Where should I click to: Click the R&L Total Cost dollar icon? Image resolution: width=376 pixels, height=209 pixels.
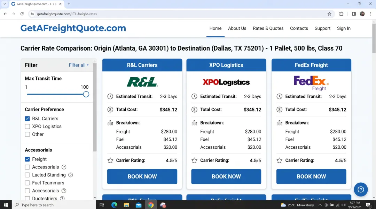click(110, 110)
